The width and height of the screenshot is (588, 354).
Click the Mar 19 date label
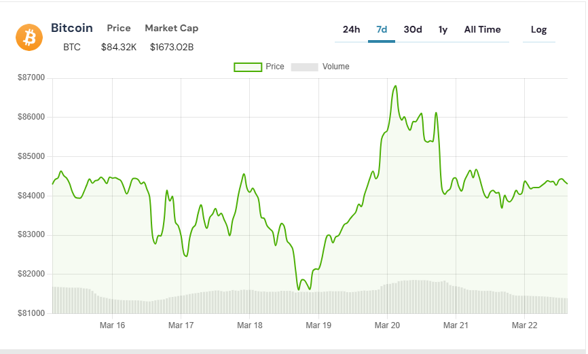click(318, 325)
